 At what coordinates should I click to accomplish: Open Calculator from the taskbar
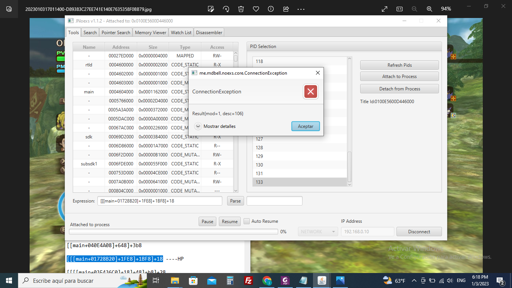[230, 280]
